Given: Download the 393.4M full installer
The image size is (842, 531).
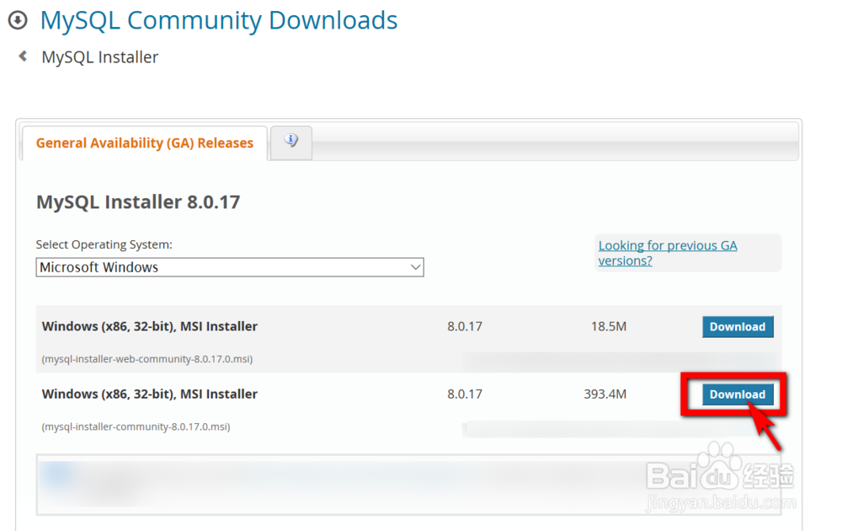Looking at the screenshot, I should [738, 394].
